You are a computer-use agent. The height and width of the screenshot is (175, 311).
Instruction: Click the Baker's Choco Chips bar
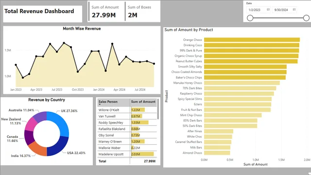coord(245,77)
